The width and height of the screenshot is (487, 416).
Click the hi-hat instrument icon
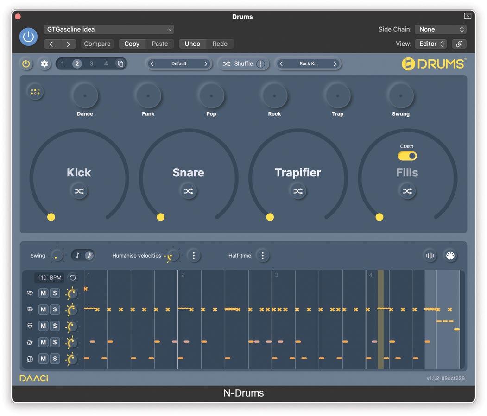(30, 309)
